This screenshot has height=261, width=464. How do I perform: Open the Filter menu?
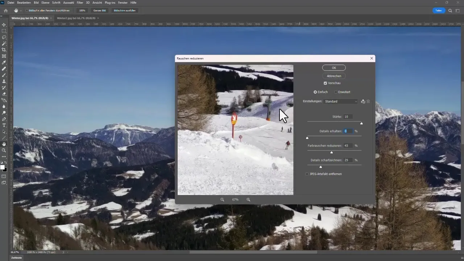[80, 3]
